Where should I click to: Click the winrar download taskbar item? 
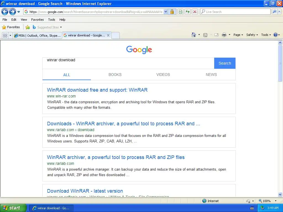tap(51, 208)
